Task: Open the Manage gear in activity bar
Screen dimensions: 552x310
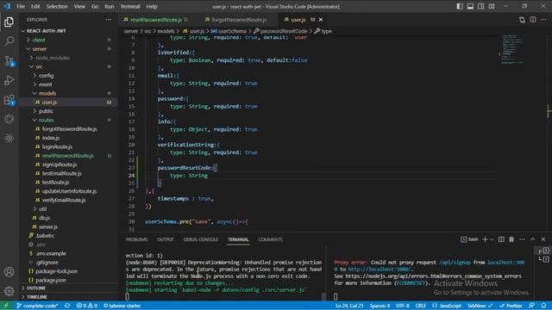Action: pyautogui.click(x=9, y=291)
